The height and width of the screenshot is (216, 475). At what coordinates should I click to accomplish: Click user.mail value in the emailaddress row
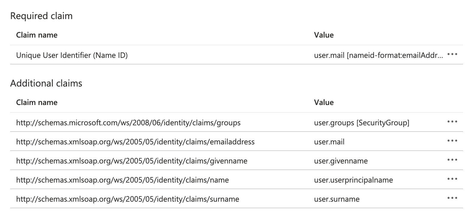tap(329, 142)
